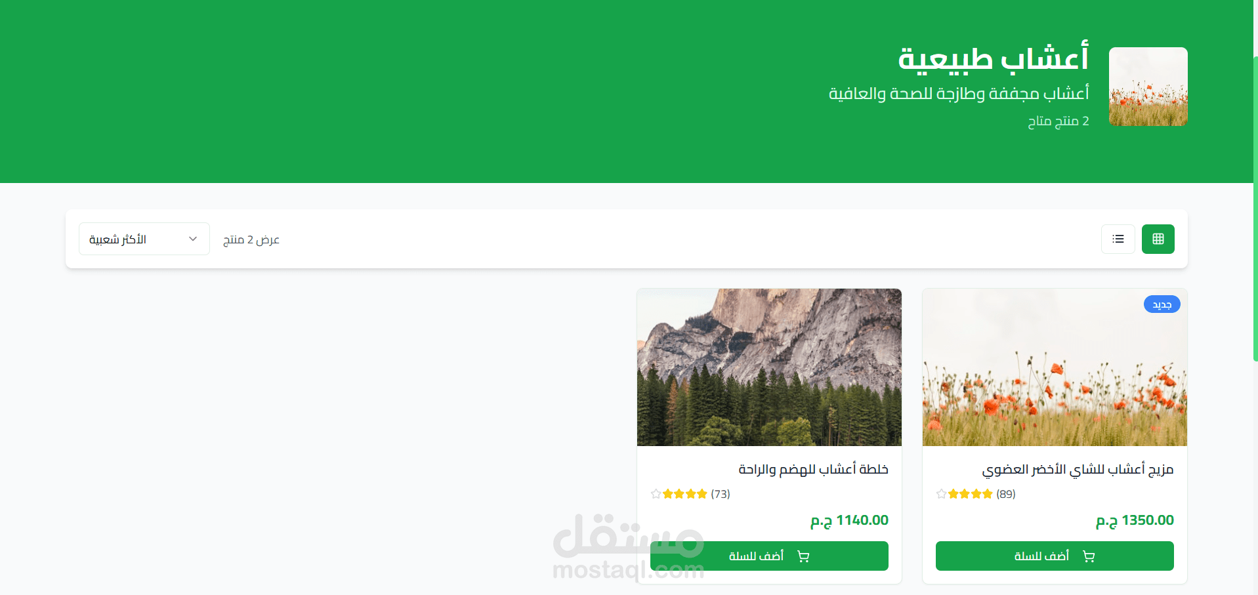The width and height of the screenshot is (1258, 595).
Task: Switch to grid view layout
Action: pos(1158,239)
